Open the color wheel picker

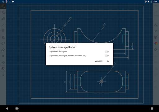(x=156, y=44)
